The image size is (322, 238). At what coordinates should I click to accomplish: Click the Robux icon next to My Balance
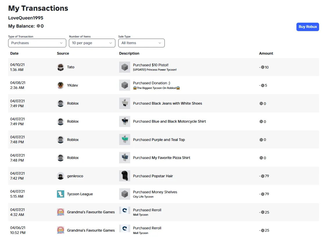coord(38,26)
